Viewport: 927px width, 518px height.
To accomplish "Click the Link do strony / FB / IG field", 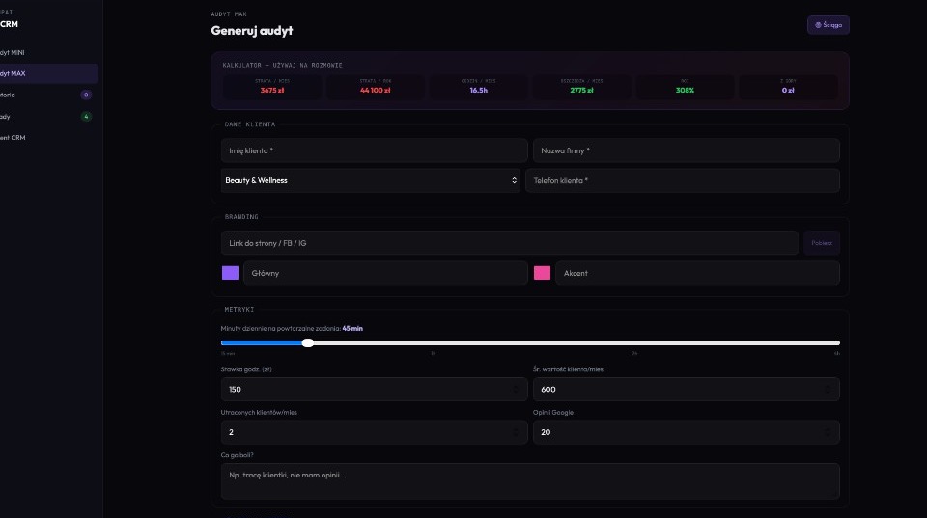I will tap(510, 243).
